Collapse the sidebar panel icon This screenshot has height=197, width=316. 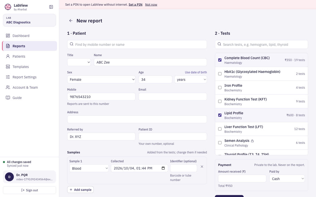click(51, 7)
